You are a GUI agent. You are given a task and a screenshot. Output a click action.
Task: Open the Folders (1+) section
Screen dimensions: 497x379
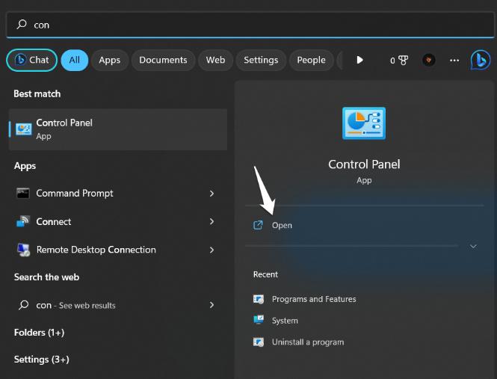point(40,333)
